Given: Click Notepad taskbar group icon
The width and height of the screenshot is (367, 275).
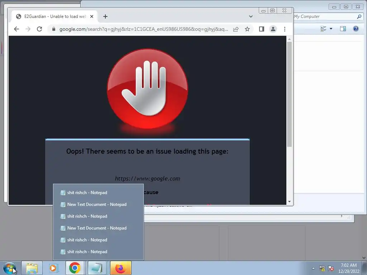Looking at the screenshot, I should click(97, 268).
